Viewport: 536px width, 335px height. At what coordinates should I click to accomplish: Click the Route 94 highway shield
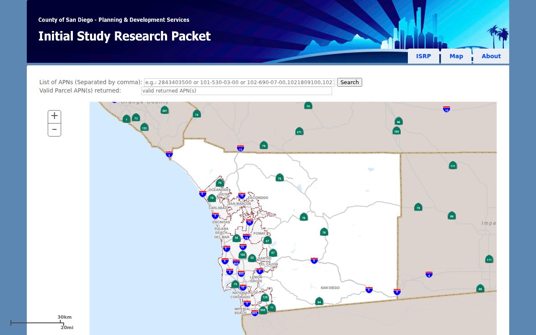click(319, 301)
